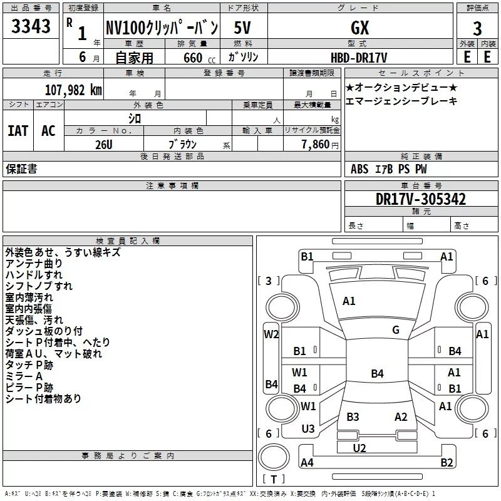Click the G windshield chip mark

tap(396, 330)
